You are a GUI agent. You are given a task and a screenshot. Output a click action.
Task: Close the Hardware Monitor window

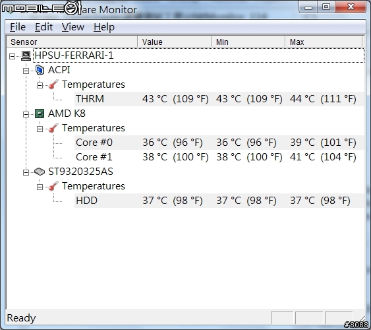click(351, 7)
